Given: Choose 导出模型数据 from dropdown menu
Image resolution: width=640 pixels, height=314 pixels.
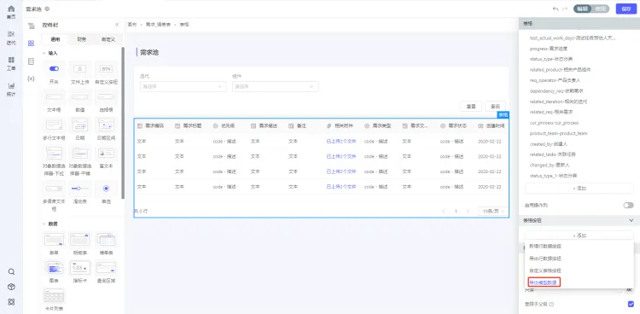Looking at the screenshot, I should click(544, 282).
